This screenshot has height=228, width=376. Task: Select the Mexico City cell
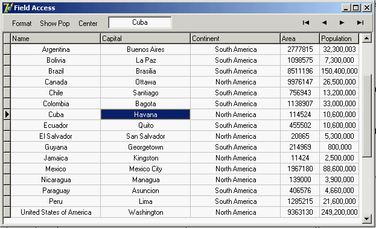pos(145,169)
